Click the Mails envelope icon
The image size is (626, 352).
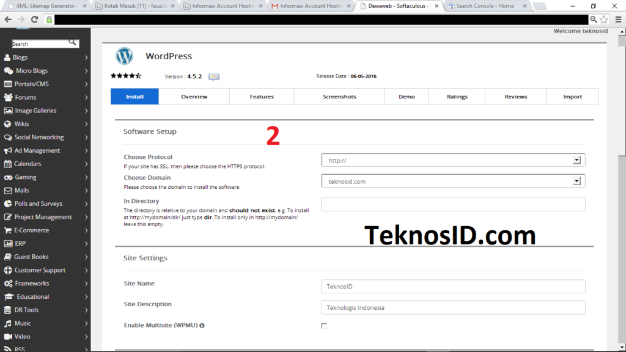8,191
